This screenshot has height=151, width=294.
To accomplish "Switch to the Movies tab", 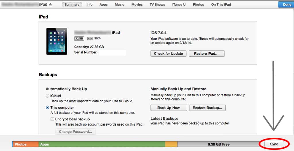I will click(x=137, y=5).
